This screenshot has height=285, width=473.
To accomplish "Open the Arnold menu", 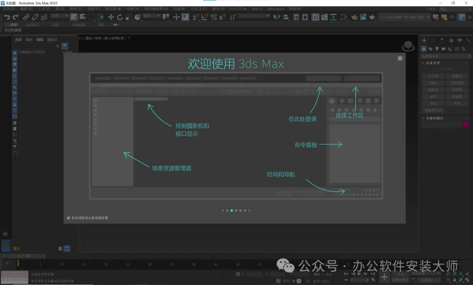I will (257, 9).
